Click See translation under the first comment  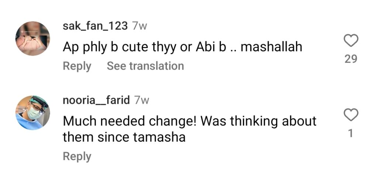(x=145, y=66)
